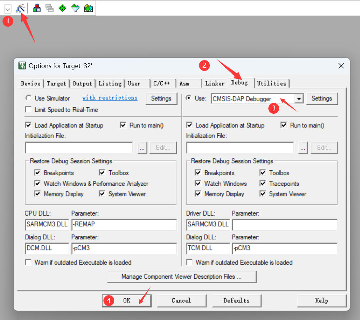Click the DCM.DLL dialog DLL field
This screenshot has width=360, height=320.
pyautogui.click(x=47, y=248)
